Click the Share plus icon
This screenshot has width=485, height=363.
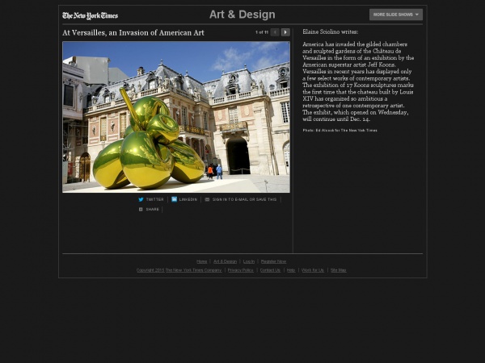coord(141,209)
